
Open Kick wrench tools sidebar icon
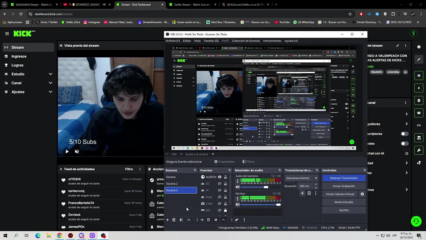(419, 150)
